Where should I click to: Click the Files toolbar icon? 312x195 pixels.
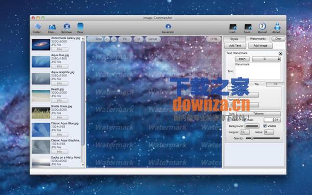coord(52,27)
